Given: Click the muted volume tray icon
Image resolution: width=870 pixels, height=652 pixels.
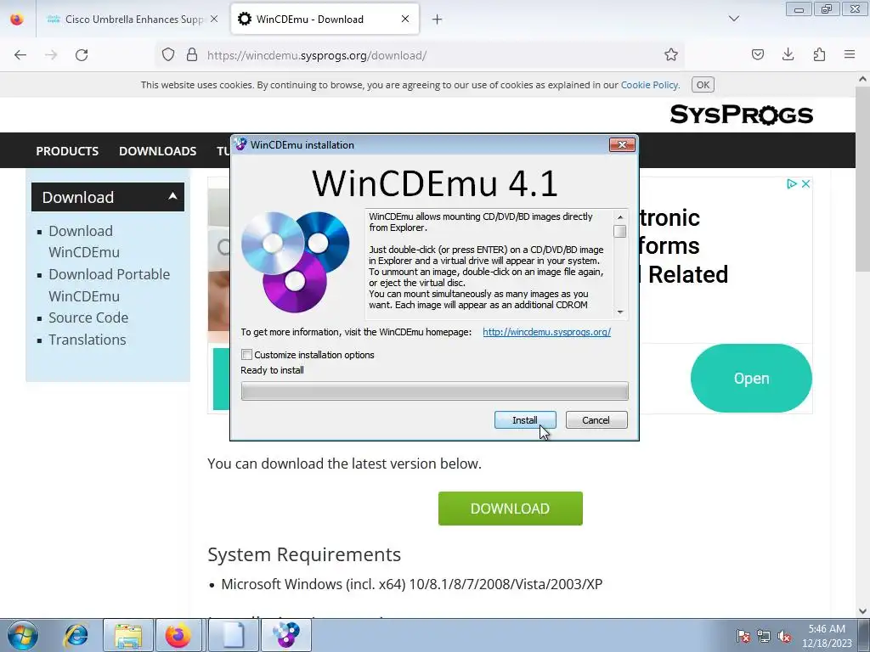Looking at the screenshot, I should 784,637.
